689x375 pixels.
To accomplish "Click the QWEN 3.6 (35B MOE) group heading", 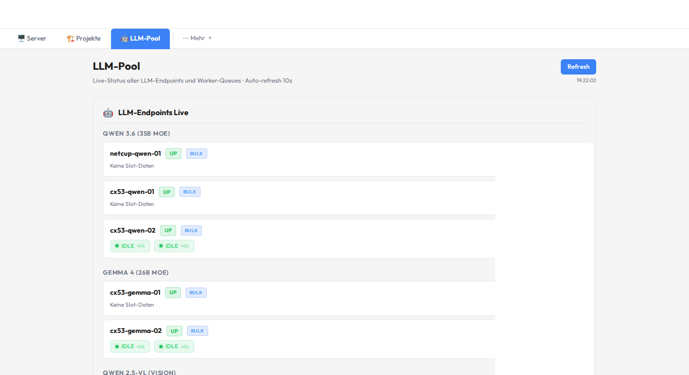I will (136, 134).
